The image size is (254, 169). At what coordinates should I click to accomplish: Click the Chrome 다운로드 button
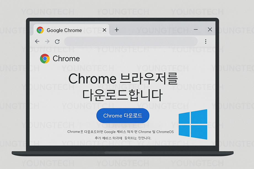click(123, 116)
